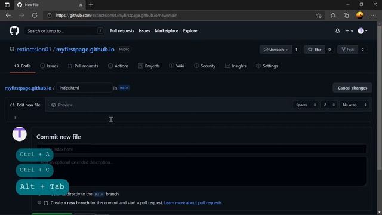Open the Spaces indent mode dropdown

pos(306,105)
